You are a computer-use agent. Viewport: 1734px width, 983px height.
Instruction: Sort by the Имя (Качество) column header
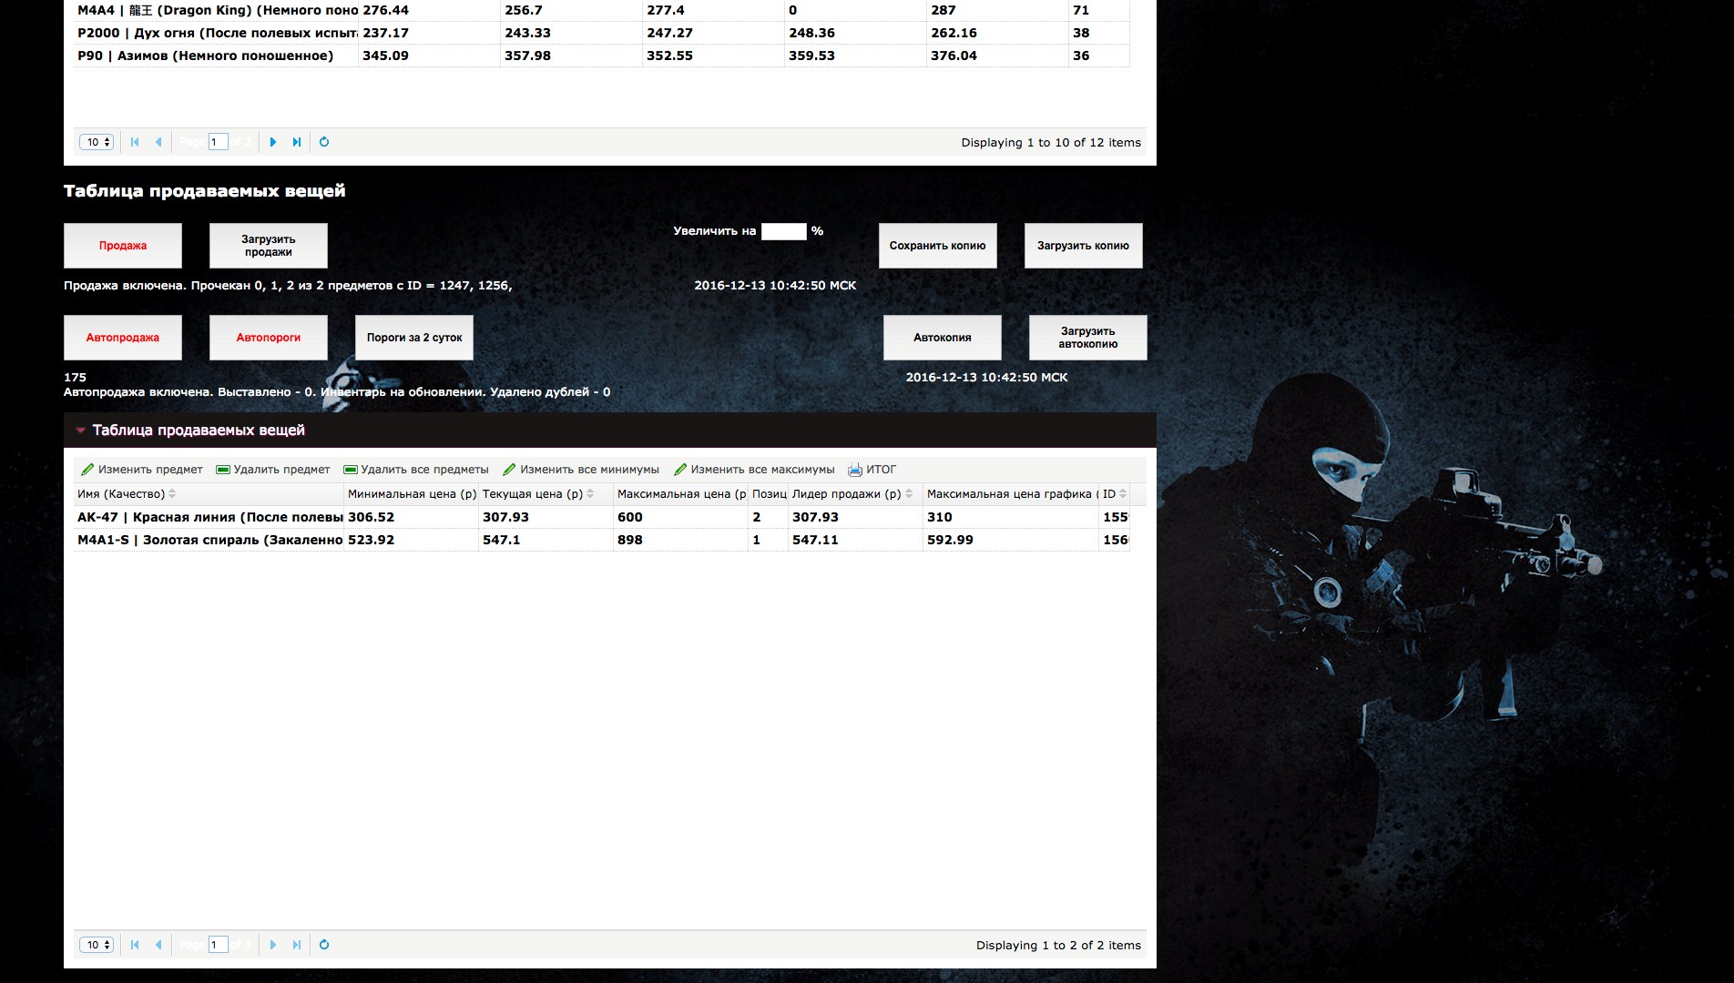(x=121, y=494)
